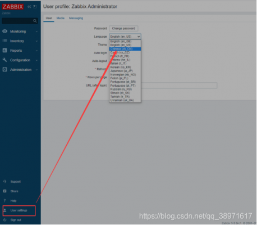This screenshot has height=225, width=257.
Task: Click the Administration gear icon
Action: click(5, 70)
